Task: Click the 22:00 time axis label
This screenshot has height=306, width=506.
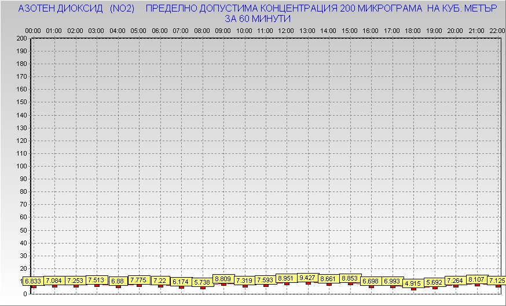Action: click(496, 30)
